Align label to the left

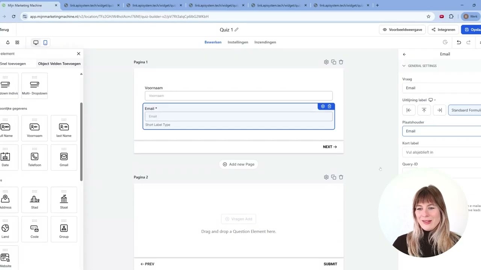coord(409,110)
